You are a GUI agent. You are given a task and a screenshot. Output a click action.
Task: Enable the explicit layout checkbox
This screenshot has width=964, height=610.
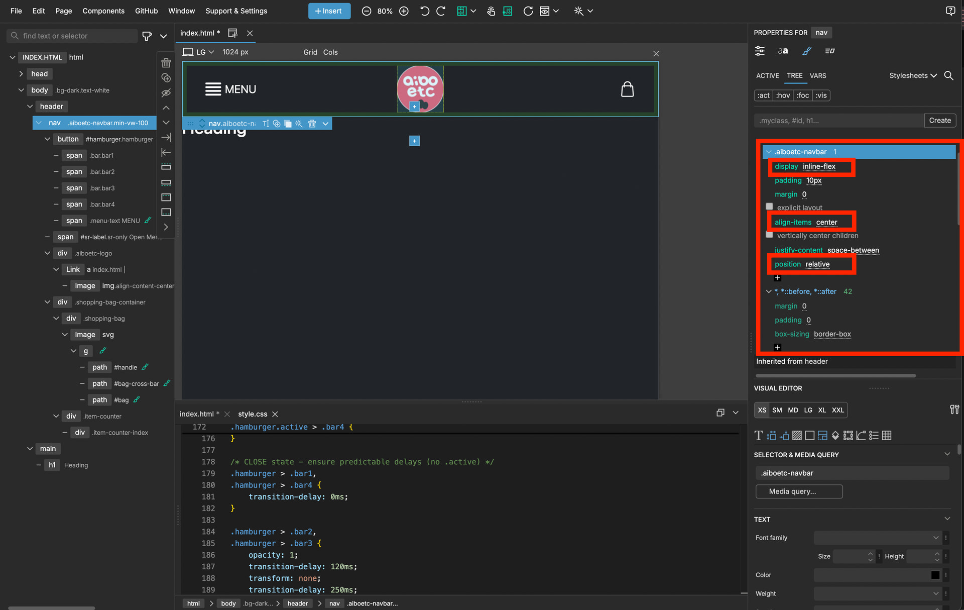(x=769, y=207)
